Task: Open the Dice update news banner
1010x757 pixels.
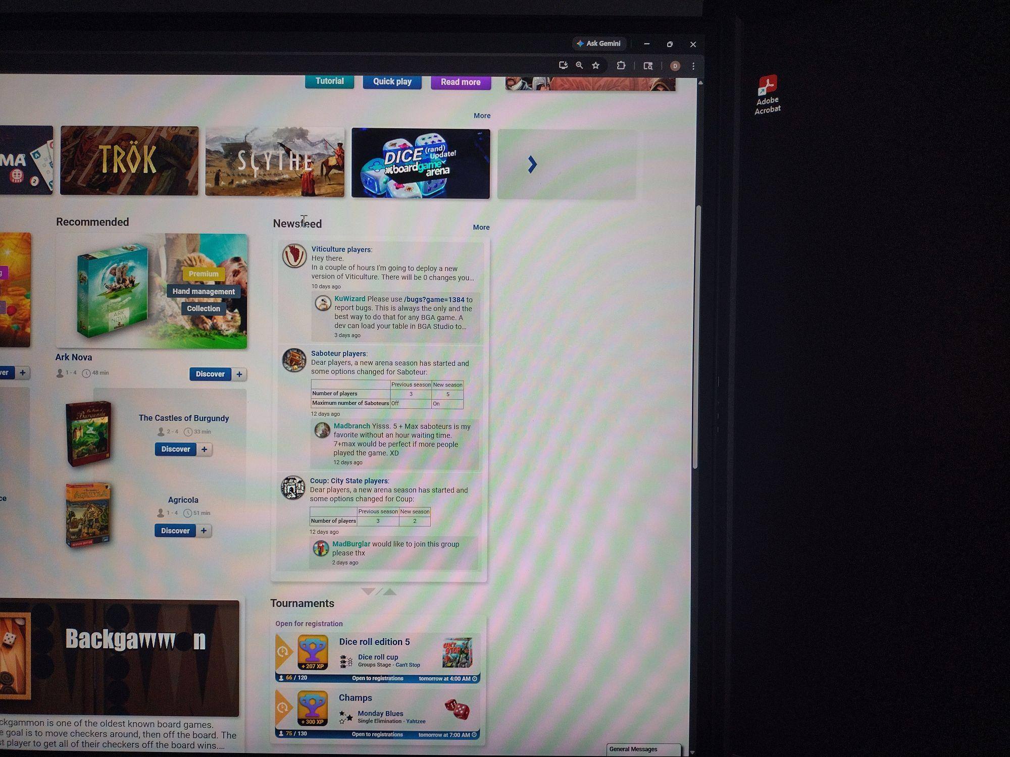Action: point(421,164)
